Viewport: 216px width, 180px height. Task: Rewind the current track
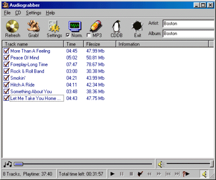tap(150, 174)
